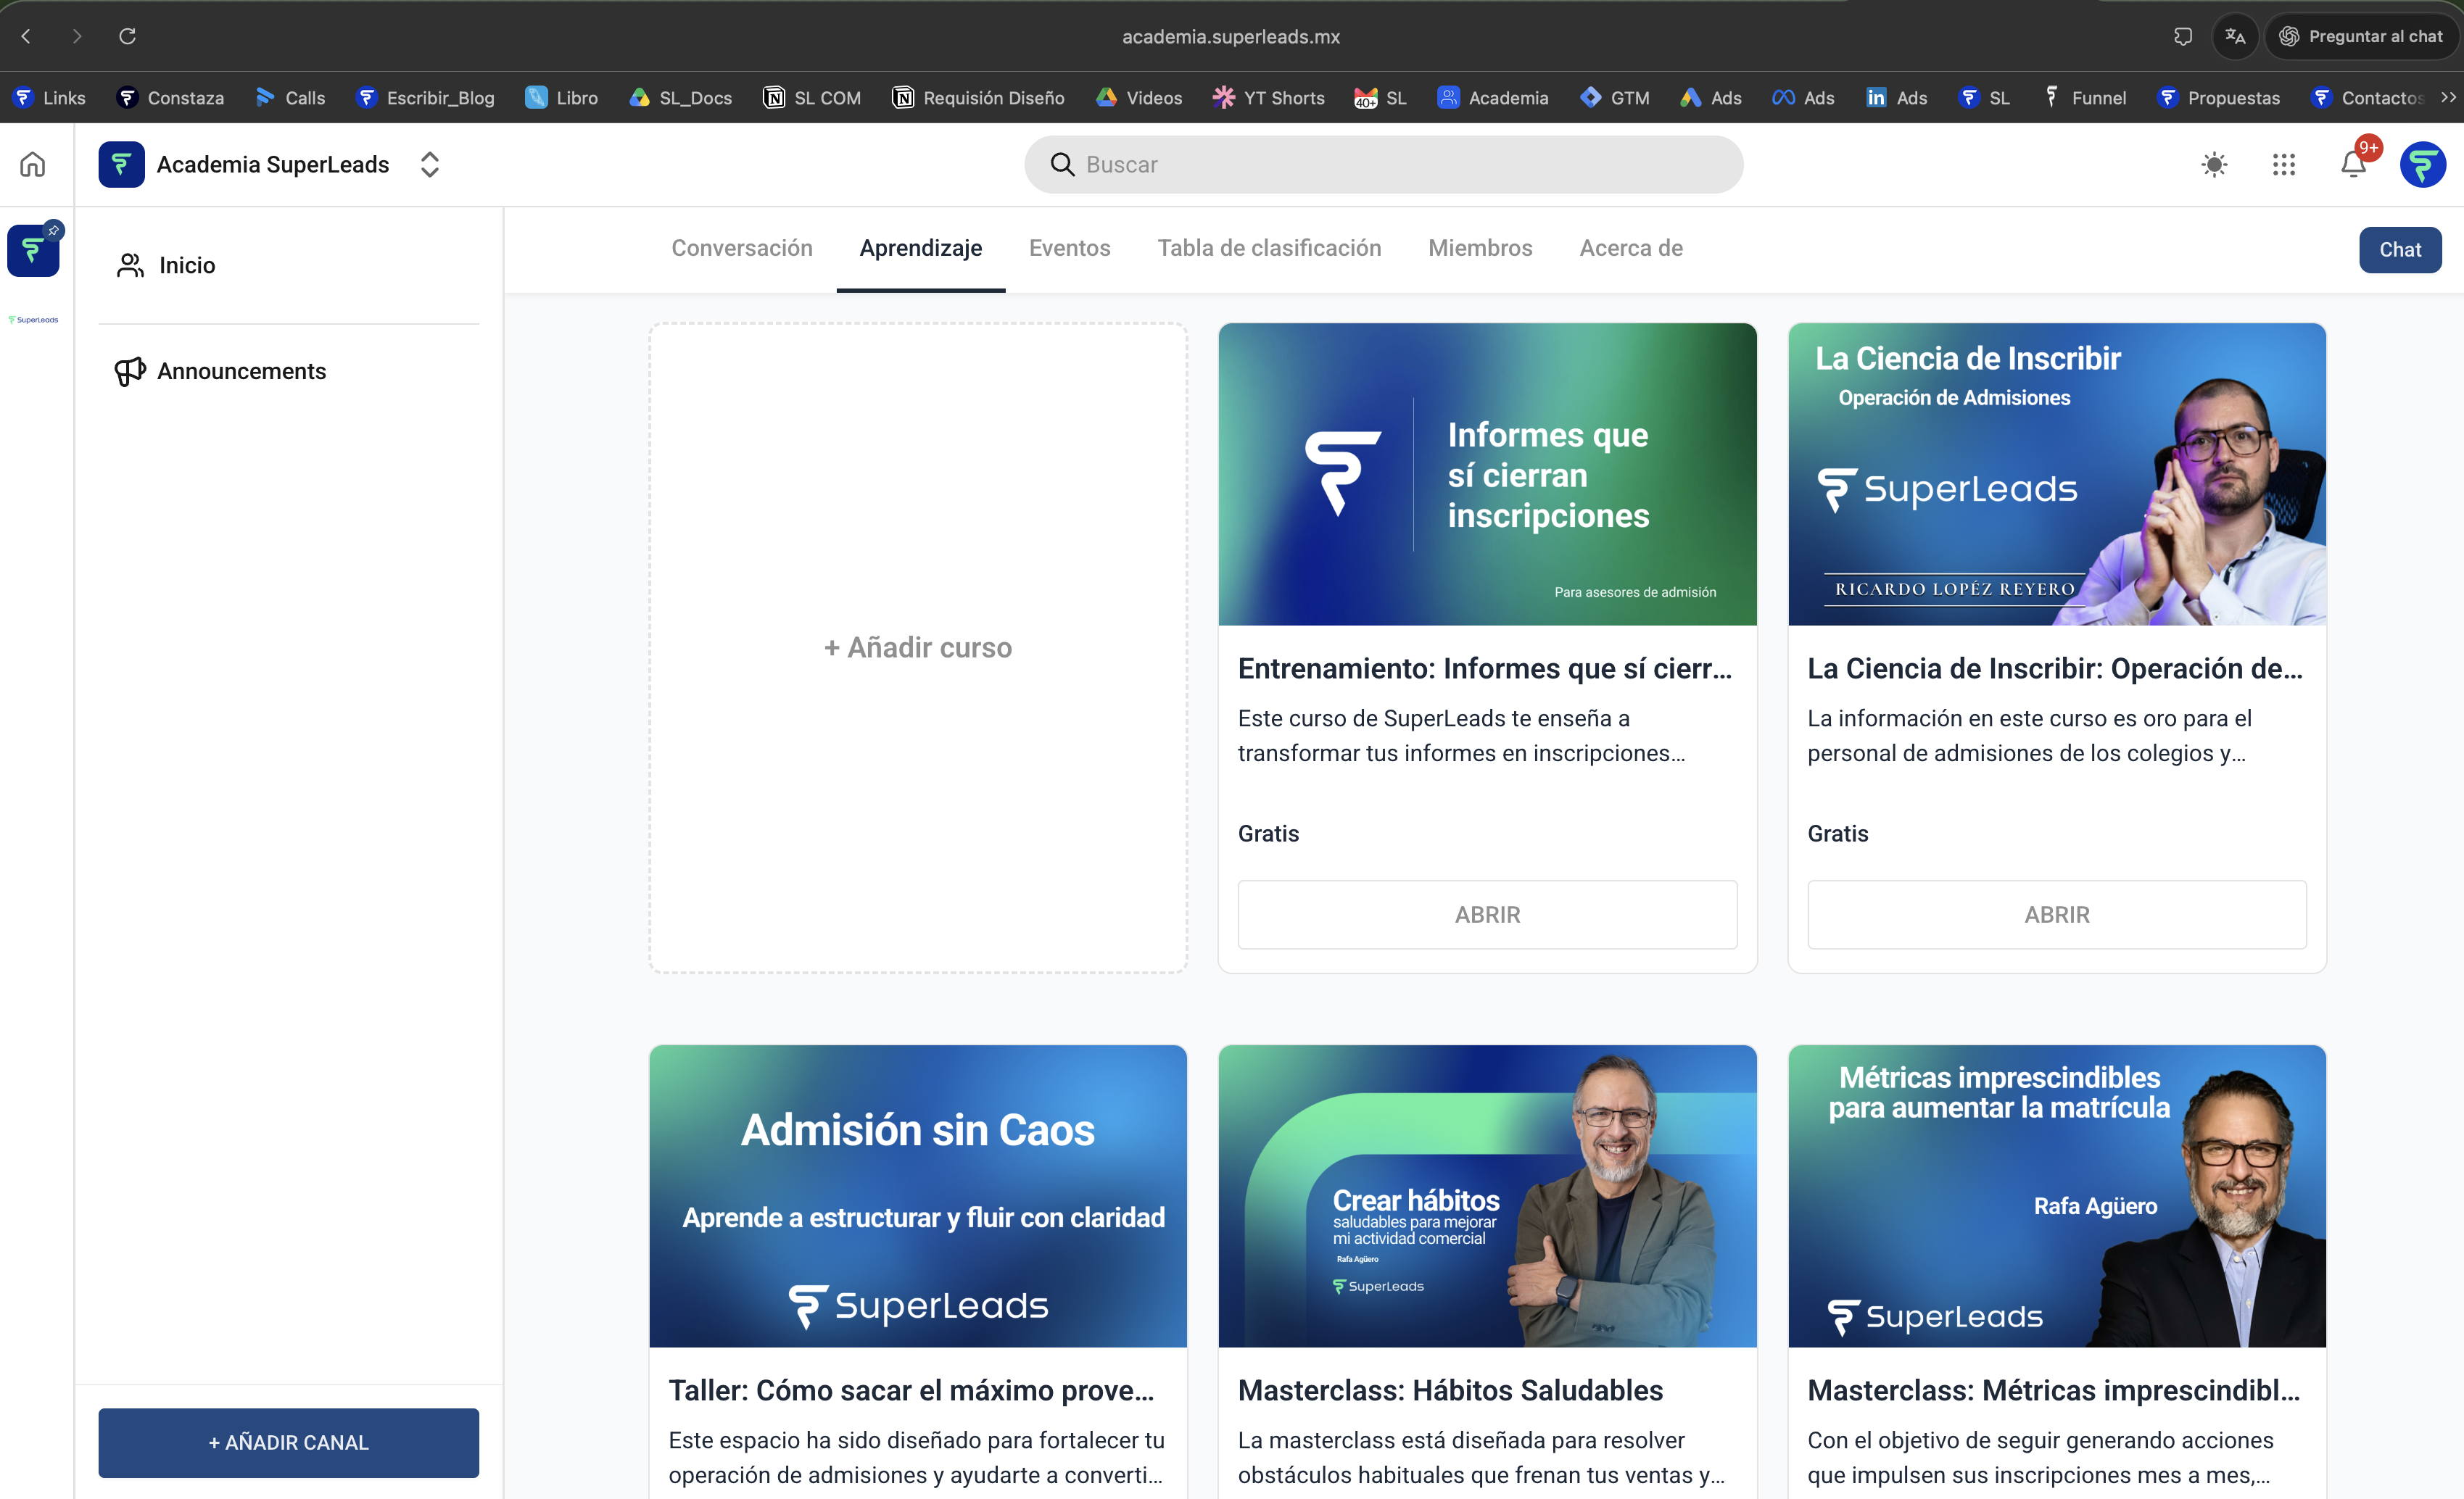
Task: Open notifications with the bell icon
Action: point(2353,164)
